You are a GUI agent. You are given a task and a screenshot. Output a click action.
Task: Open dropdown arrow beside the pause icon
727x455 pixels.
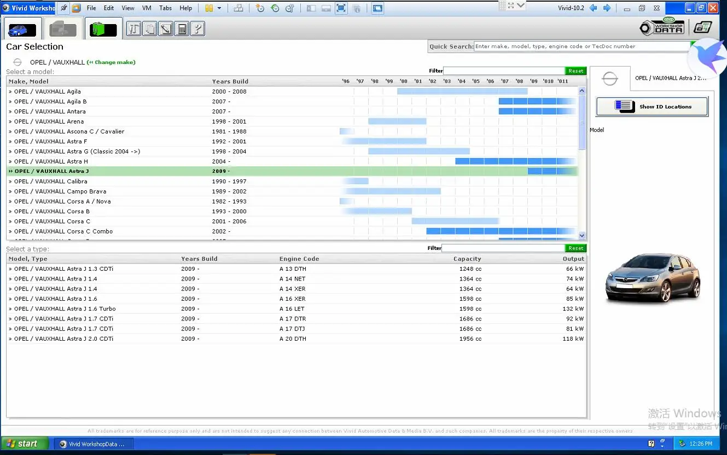point(219,8)
